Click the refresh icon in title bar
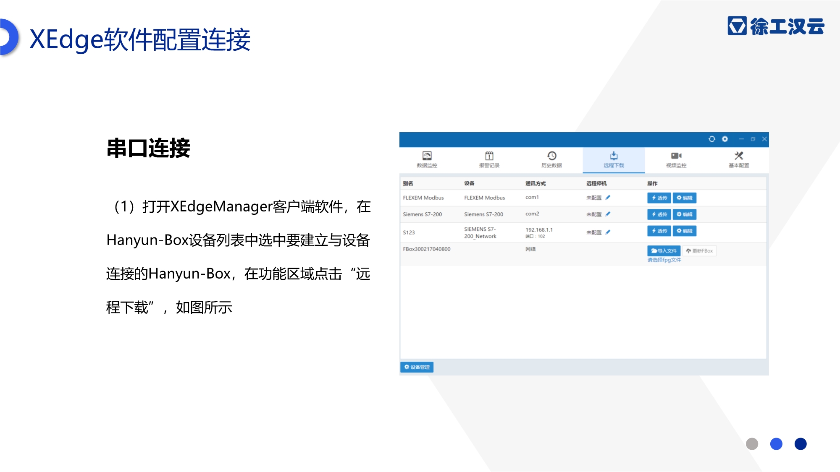The height and width of the screenshot is (472, 840). pos(711,139)
